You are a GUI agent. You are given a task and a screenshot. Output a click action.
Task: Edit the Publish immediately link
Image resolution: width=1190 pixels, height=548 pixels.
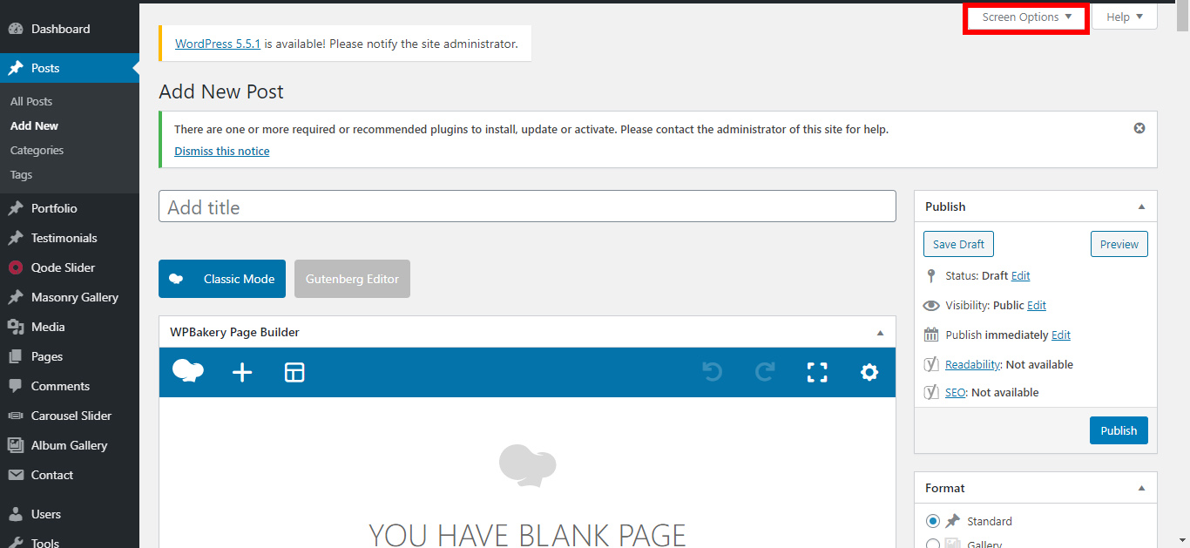[1061, 335]
